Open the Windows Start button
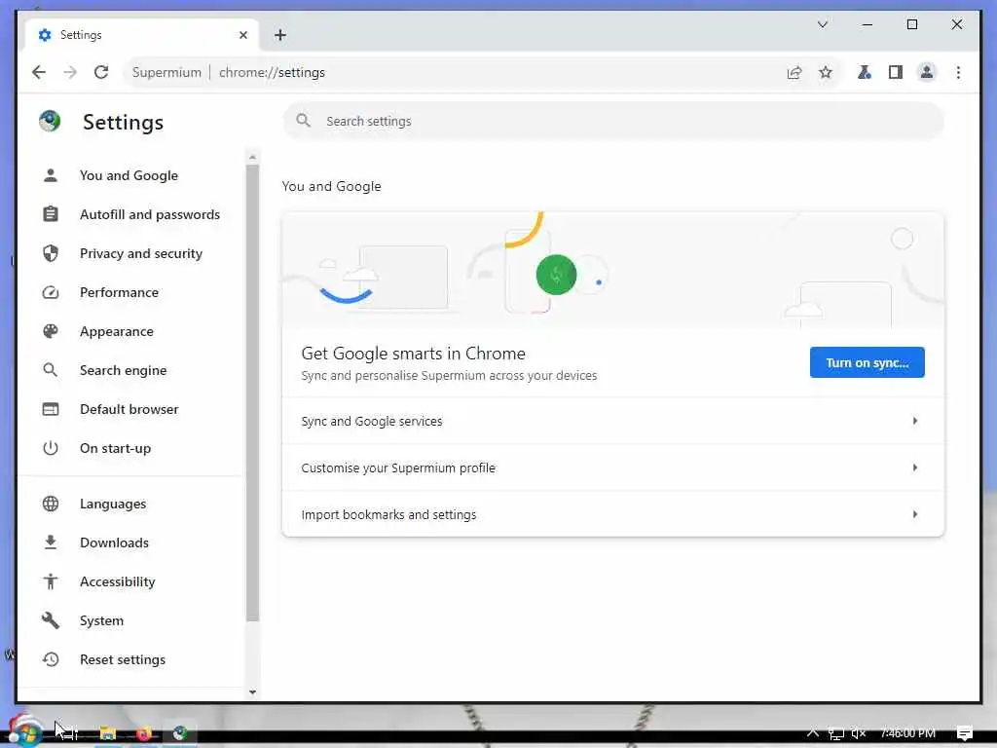This screenshot has width=997, height=748. (25, 732)
